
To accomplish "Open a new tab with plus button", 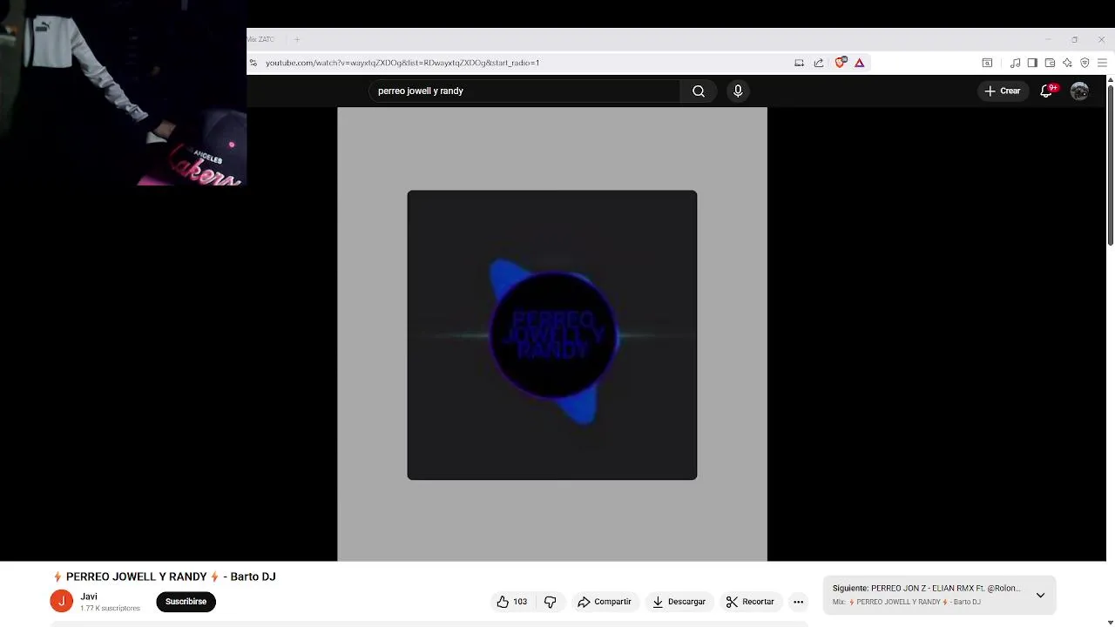I will pos(297,39).
